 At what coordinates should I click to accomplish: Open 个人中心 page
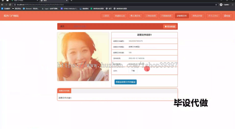213,16
